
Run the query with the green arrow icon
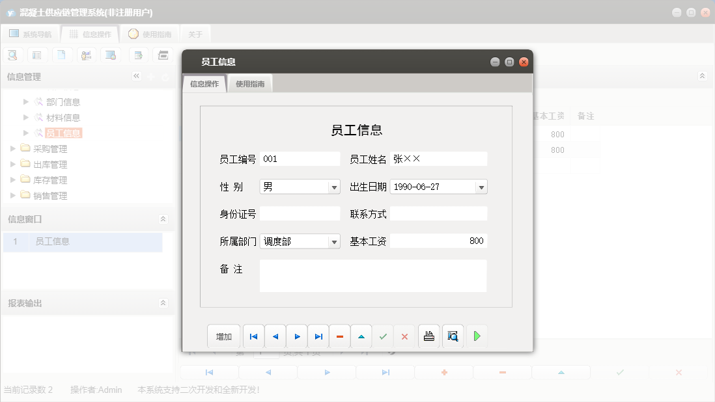(x=476, y=336)
